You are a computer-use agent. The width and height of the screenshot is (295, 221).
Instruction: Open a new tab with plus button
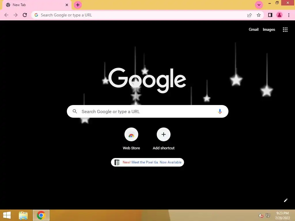click(78, 5)
